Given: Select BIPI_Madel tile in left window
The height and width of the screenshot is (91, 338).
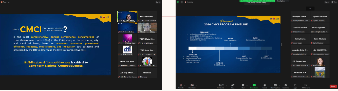Looking at the screenshot, I should [147, 39].
